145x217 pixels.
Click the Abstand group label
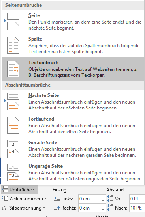click(x=115, y=190)
